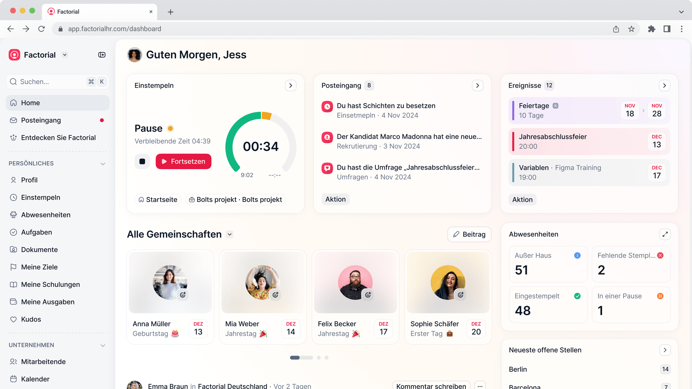
Task: Click the info icon on Außer Haus
Action: (x=577, y=256)
